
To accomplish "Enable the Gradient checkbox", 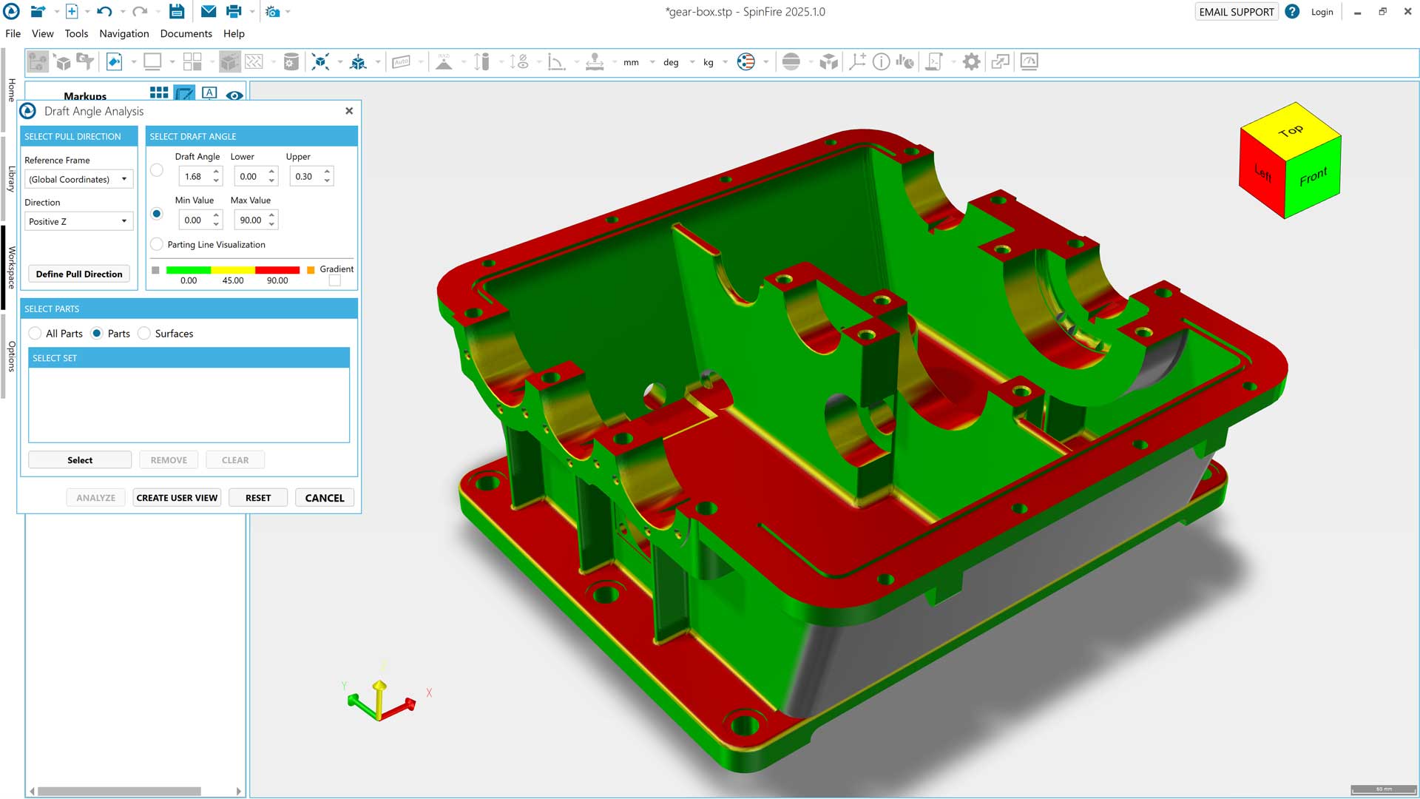I will pos(335,280).
